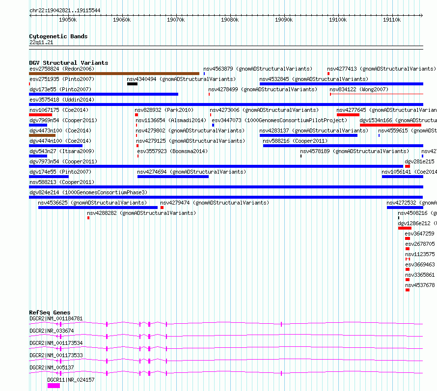Click the dgv4474n100 (Coe2014) label

tap(60, 141)
